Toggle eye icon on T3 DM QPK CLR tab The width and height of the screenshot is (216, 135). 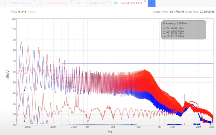79,3
